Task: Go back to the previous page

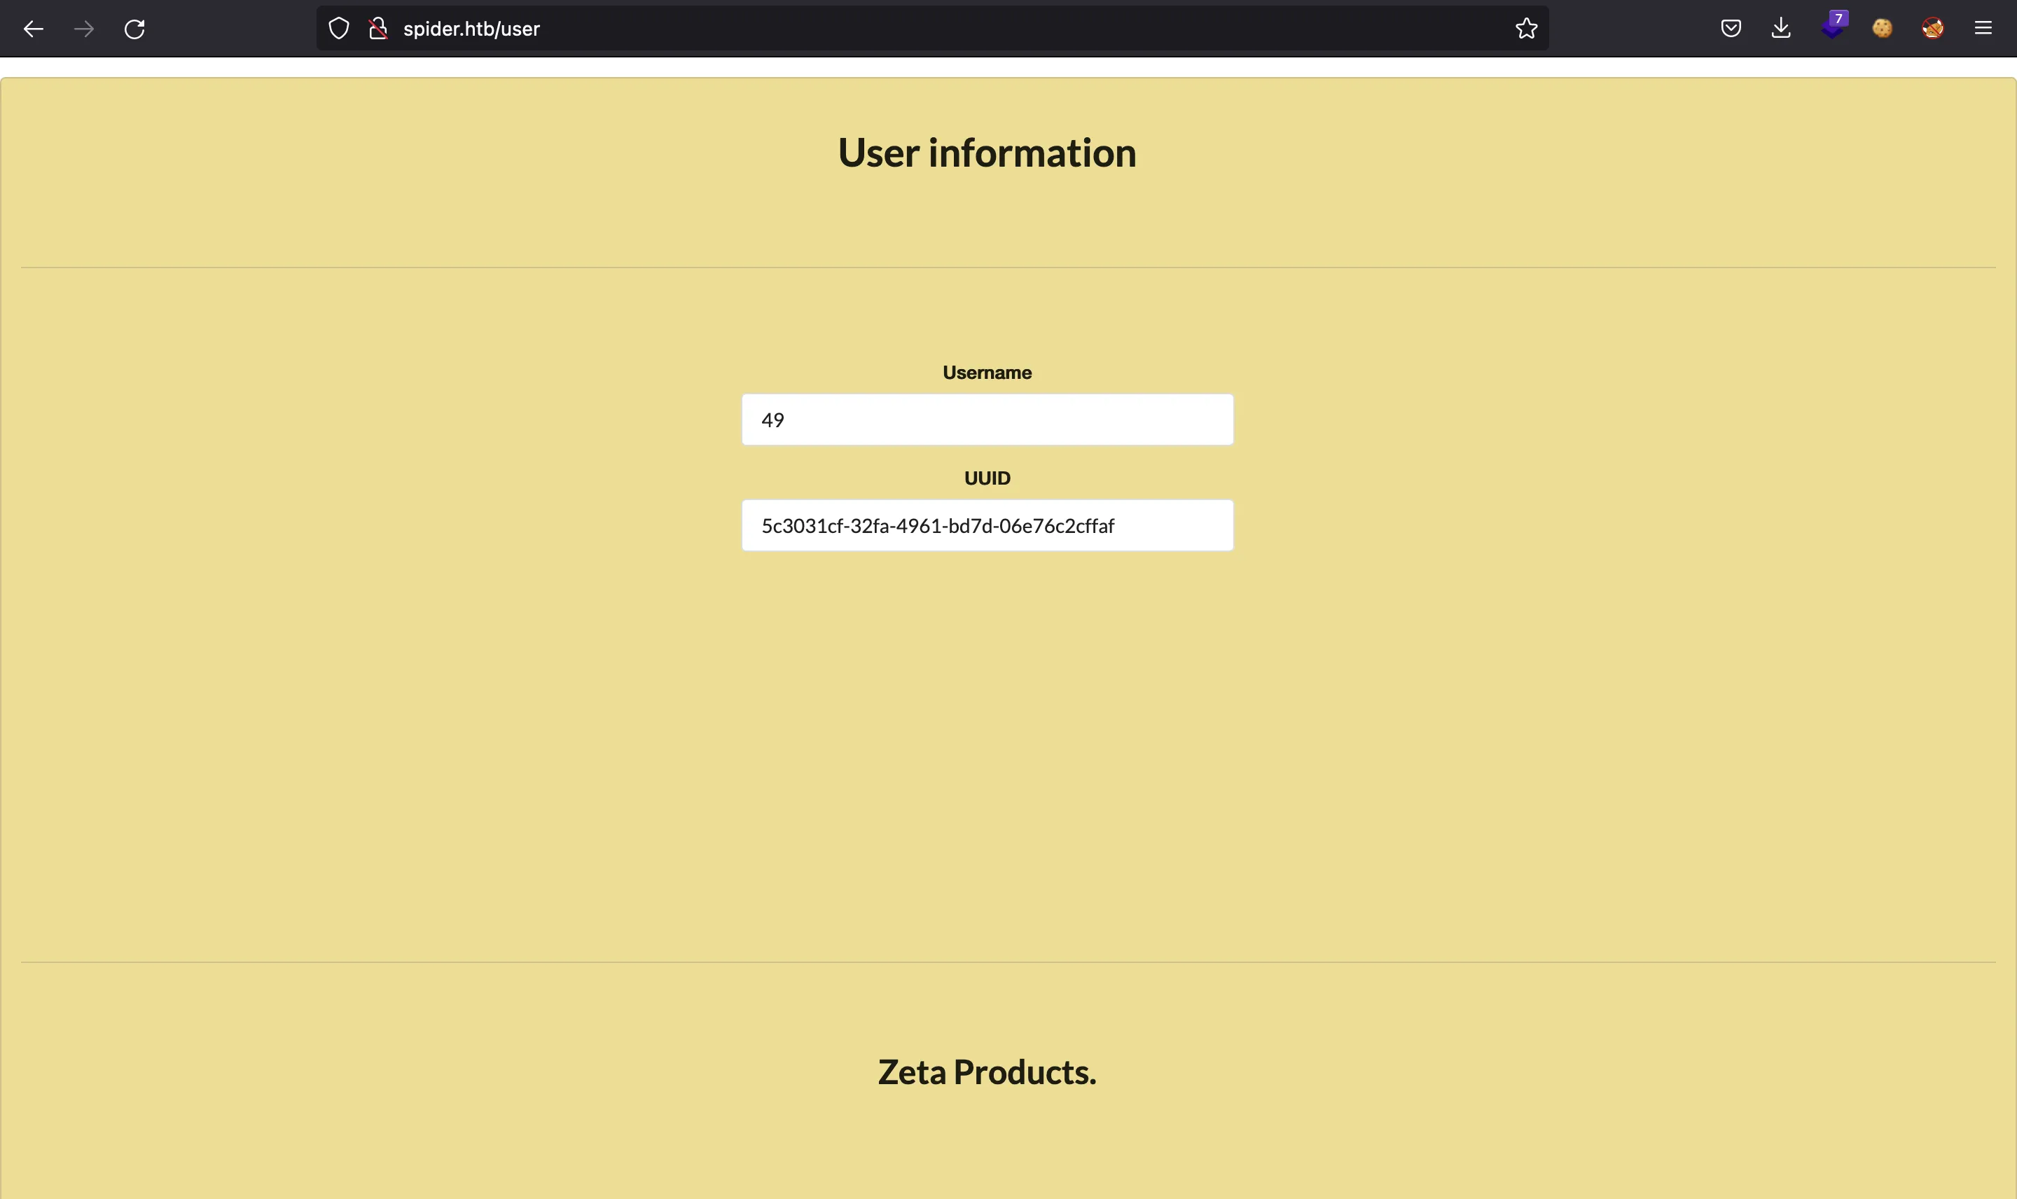Action: pyautogui.click(x=33, y=29)
